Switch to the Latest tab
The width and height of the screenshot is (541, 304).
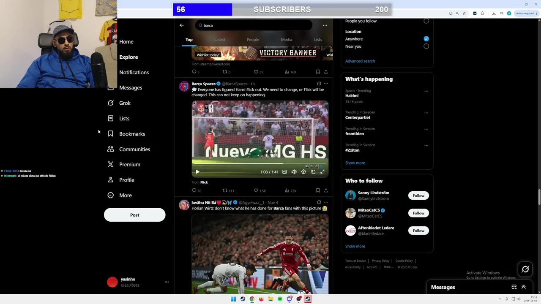click(x=219, y=40)
